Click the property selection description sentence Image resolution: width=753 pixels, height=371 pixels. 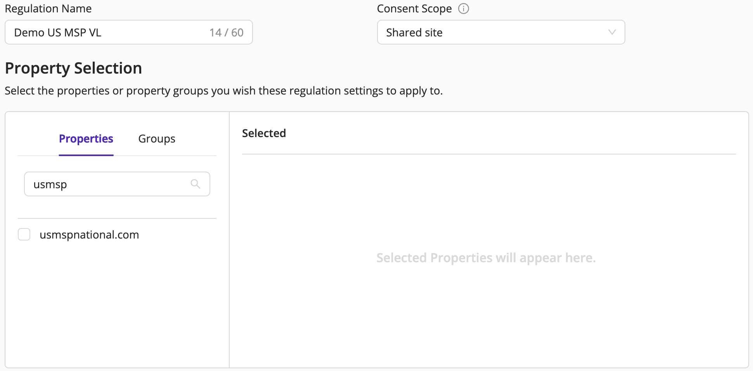point(224,91)
